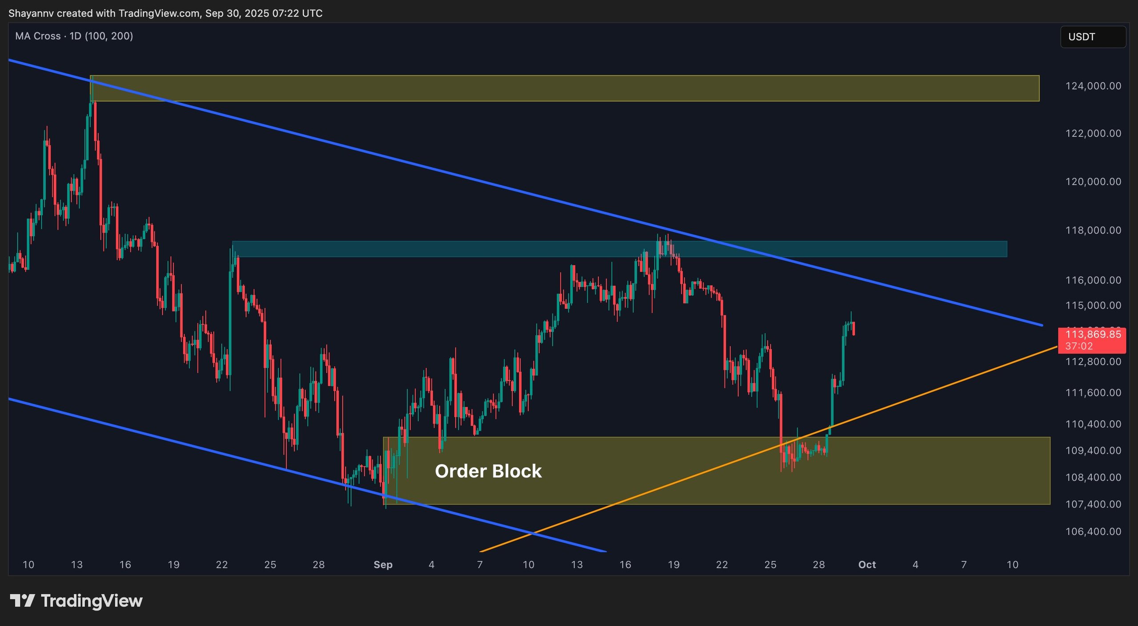This screenshot has height=626, width=1138.
Task: Click the 124,000.00 price axis label
Action: [1093, 86]
